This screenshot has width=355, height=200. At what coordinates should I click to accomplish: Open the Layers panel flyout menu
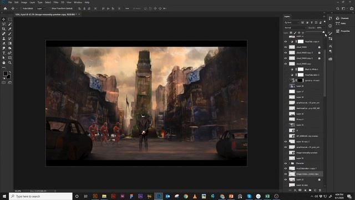coord(324,16)
